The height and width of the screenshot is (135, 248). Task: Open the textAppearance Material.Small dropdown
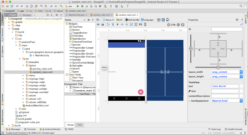point(227,101)
